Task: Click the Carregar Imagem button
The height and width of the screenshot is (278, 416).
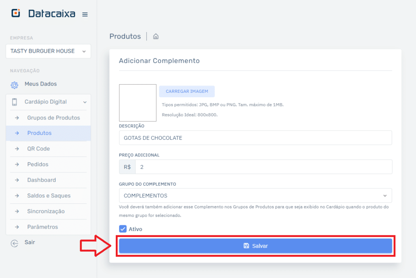Action: click(186, 91)
